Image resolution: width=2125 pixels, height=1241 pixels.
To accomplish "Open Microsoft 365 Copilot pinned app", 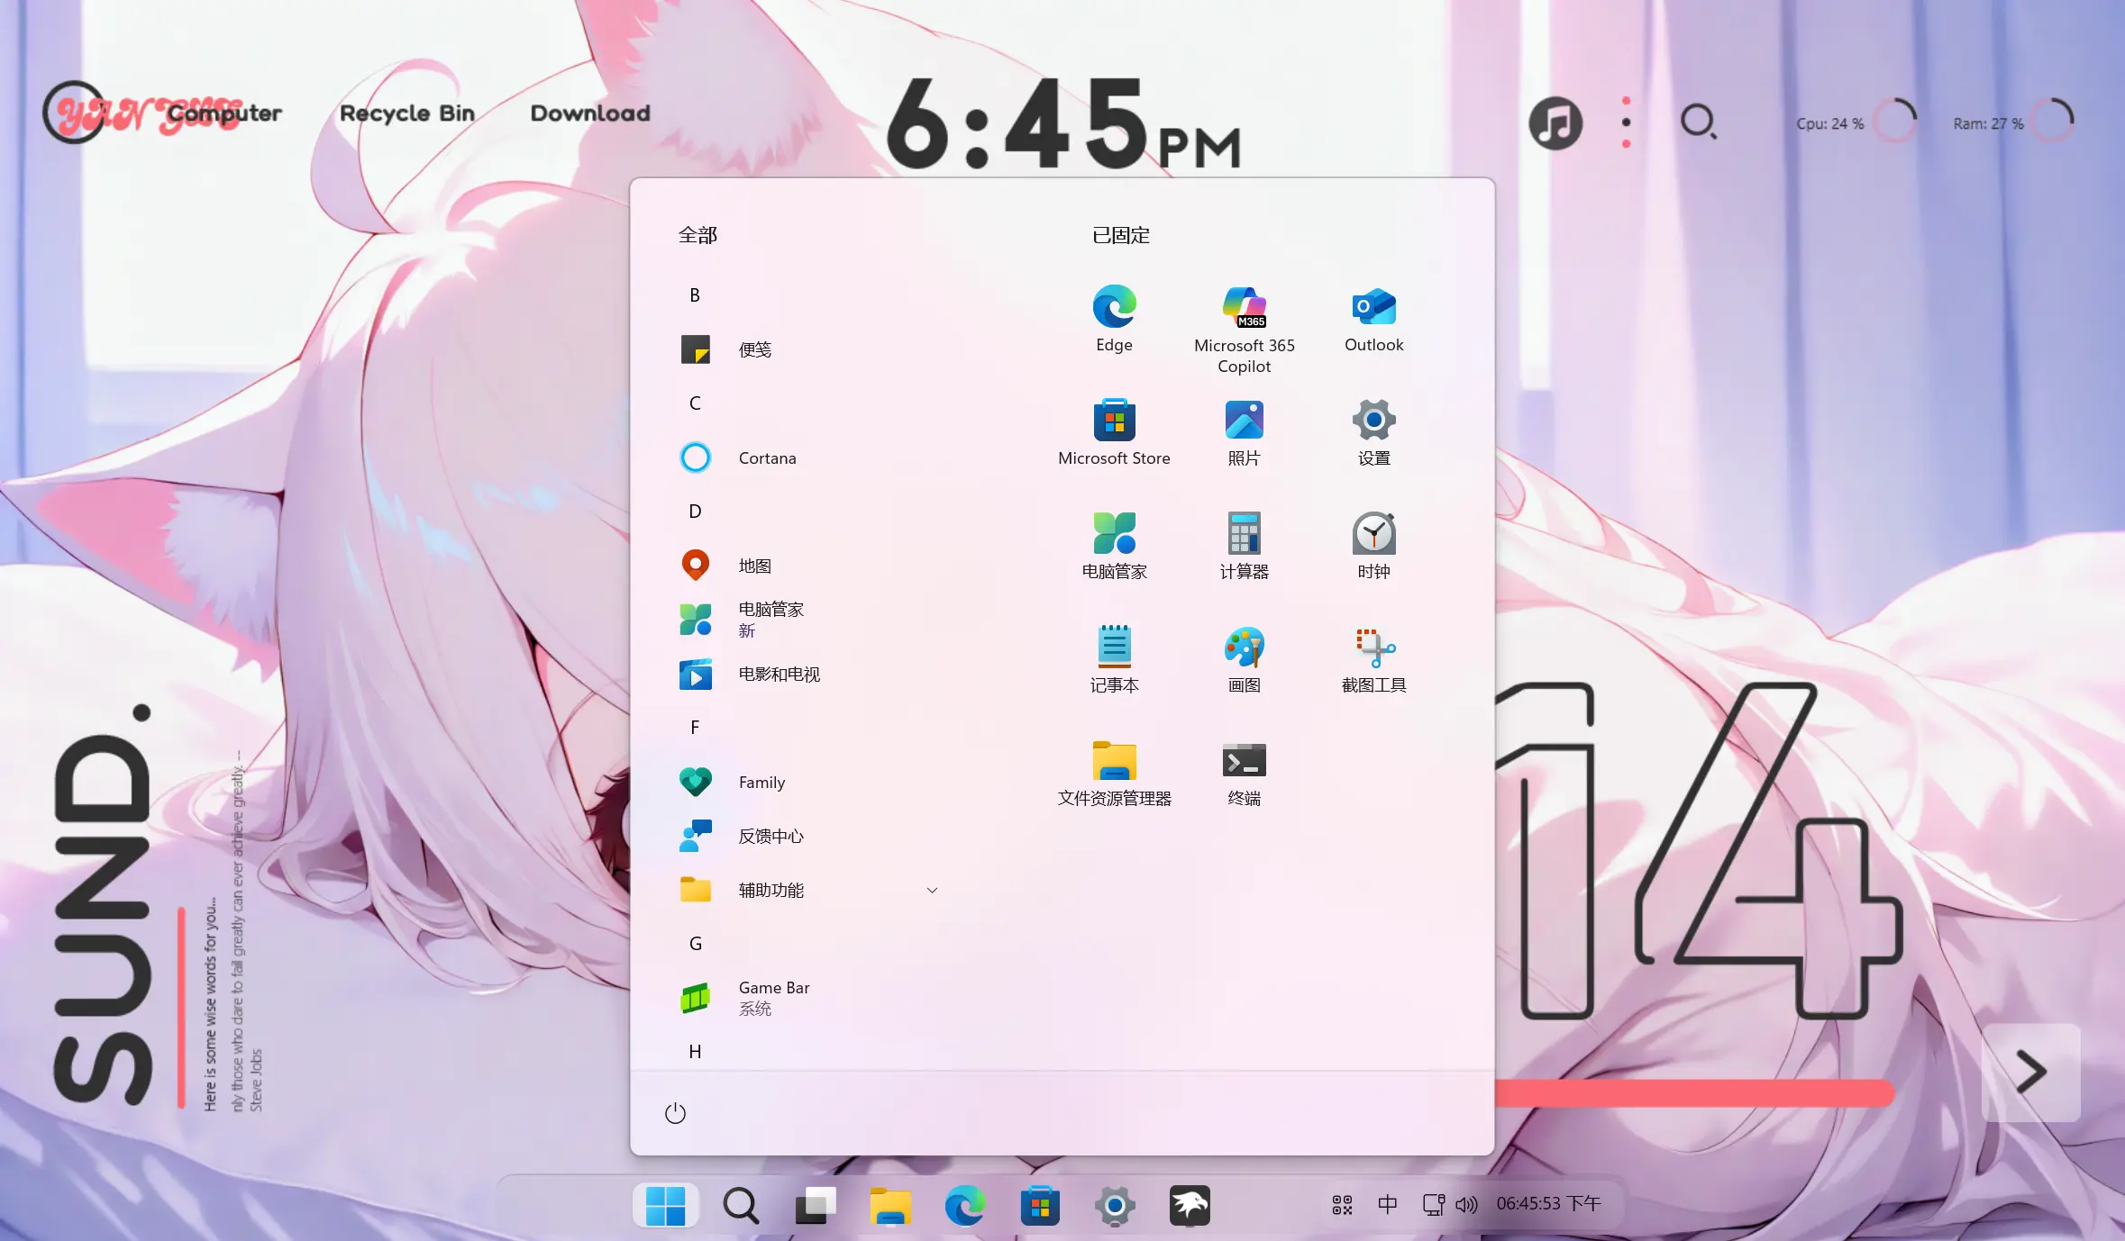I will (1244, 309).
